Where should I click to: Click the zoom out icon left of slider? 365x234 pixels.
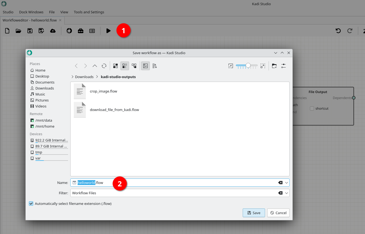point(231,66)
